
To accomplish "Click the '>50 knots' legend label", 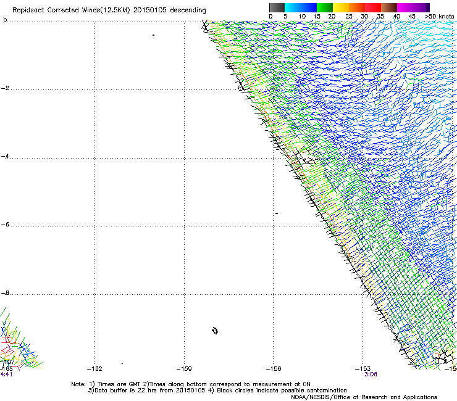I will click(439, 17).
